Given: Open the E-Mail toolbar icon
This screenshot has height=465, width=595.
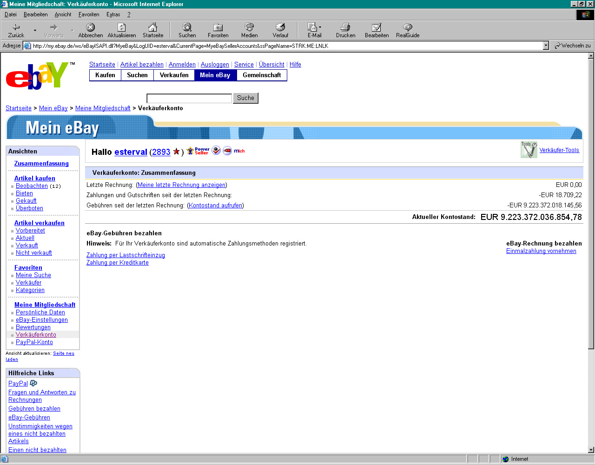Looking at the screenshot, I should [x=312, y=27].
